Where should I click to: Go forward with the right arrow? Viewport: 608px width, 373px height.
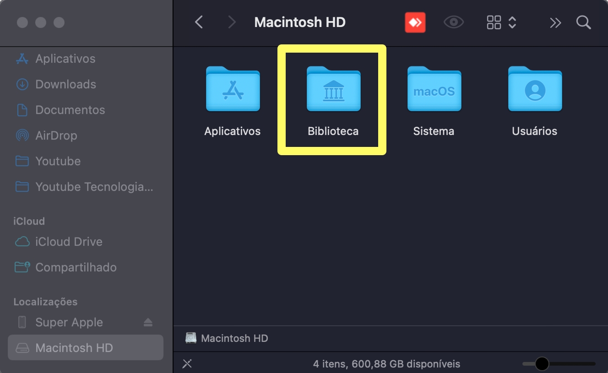(232, 22)
